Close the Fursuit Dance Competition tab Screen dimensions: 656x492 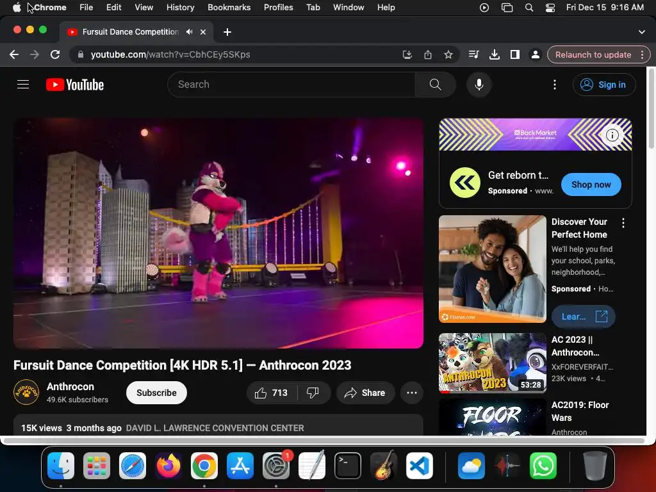pos(203,32)
